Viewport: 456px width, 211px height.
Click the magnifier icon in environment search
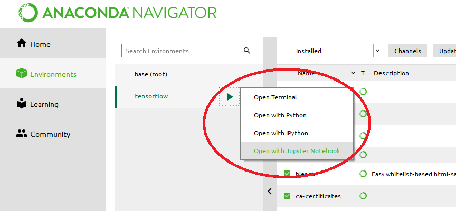click(247, 51)
